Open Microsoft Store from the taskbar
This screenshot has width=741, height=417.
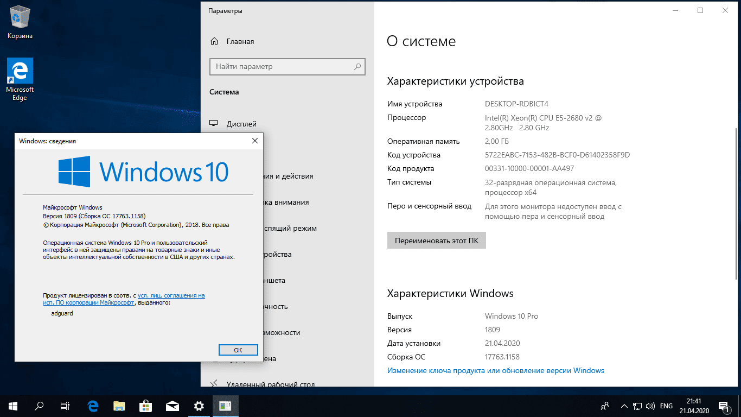(146, 406)
